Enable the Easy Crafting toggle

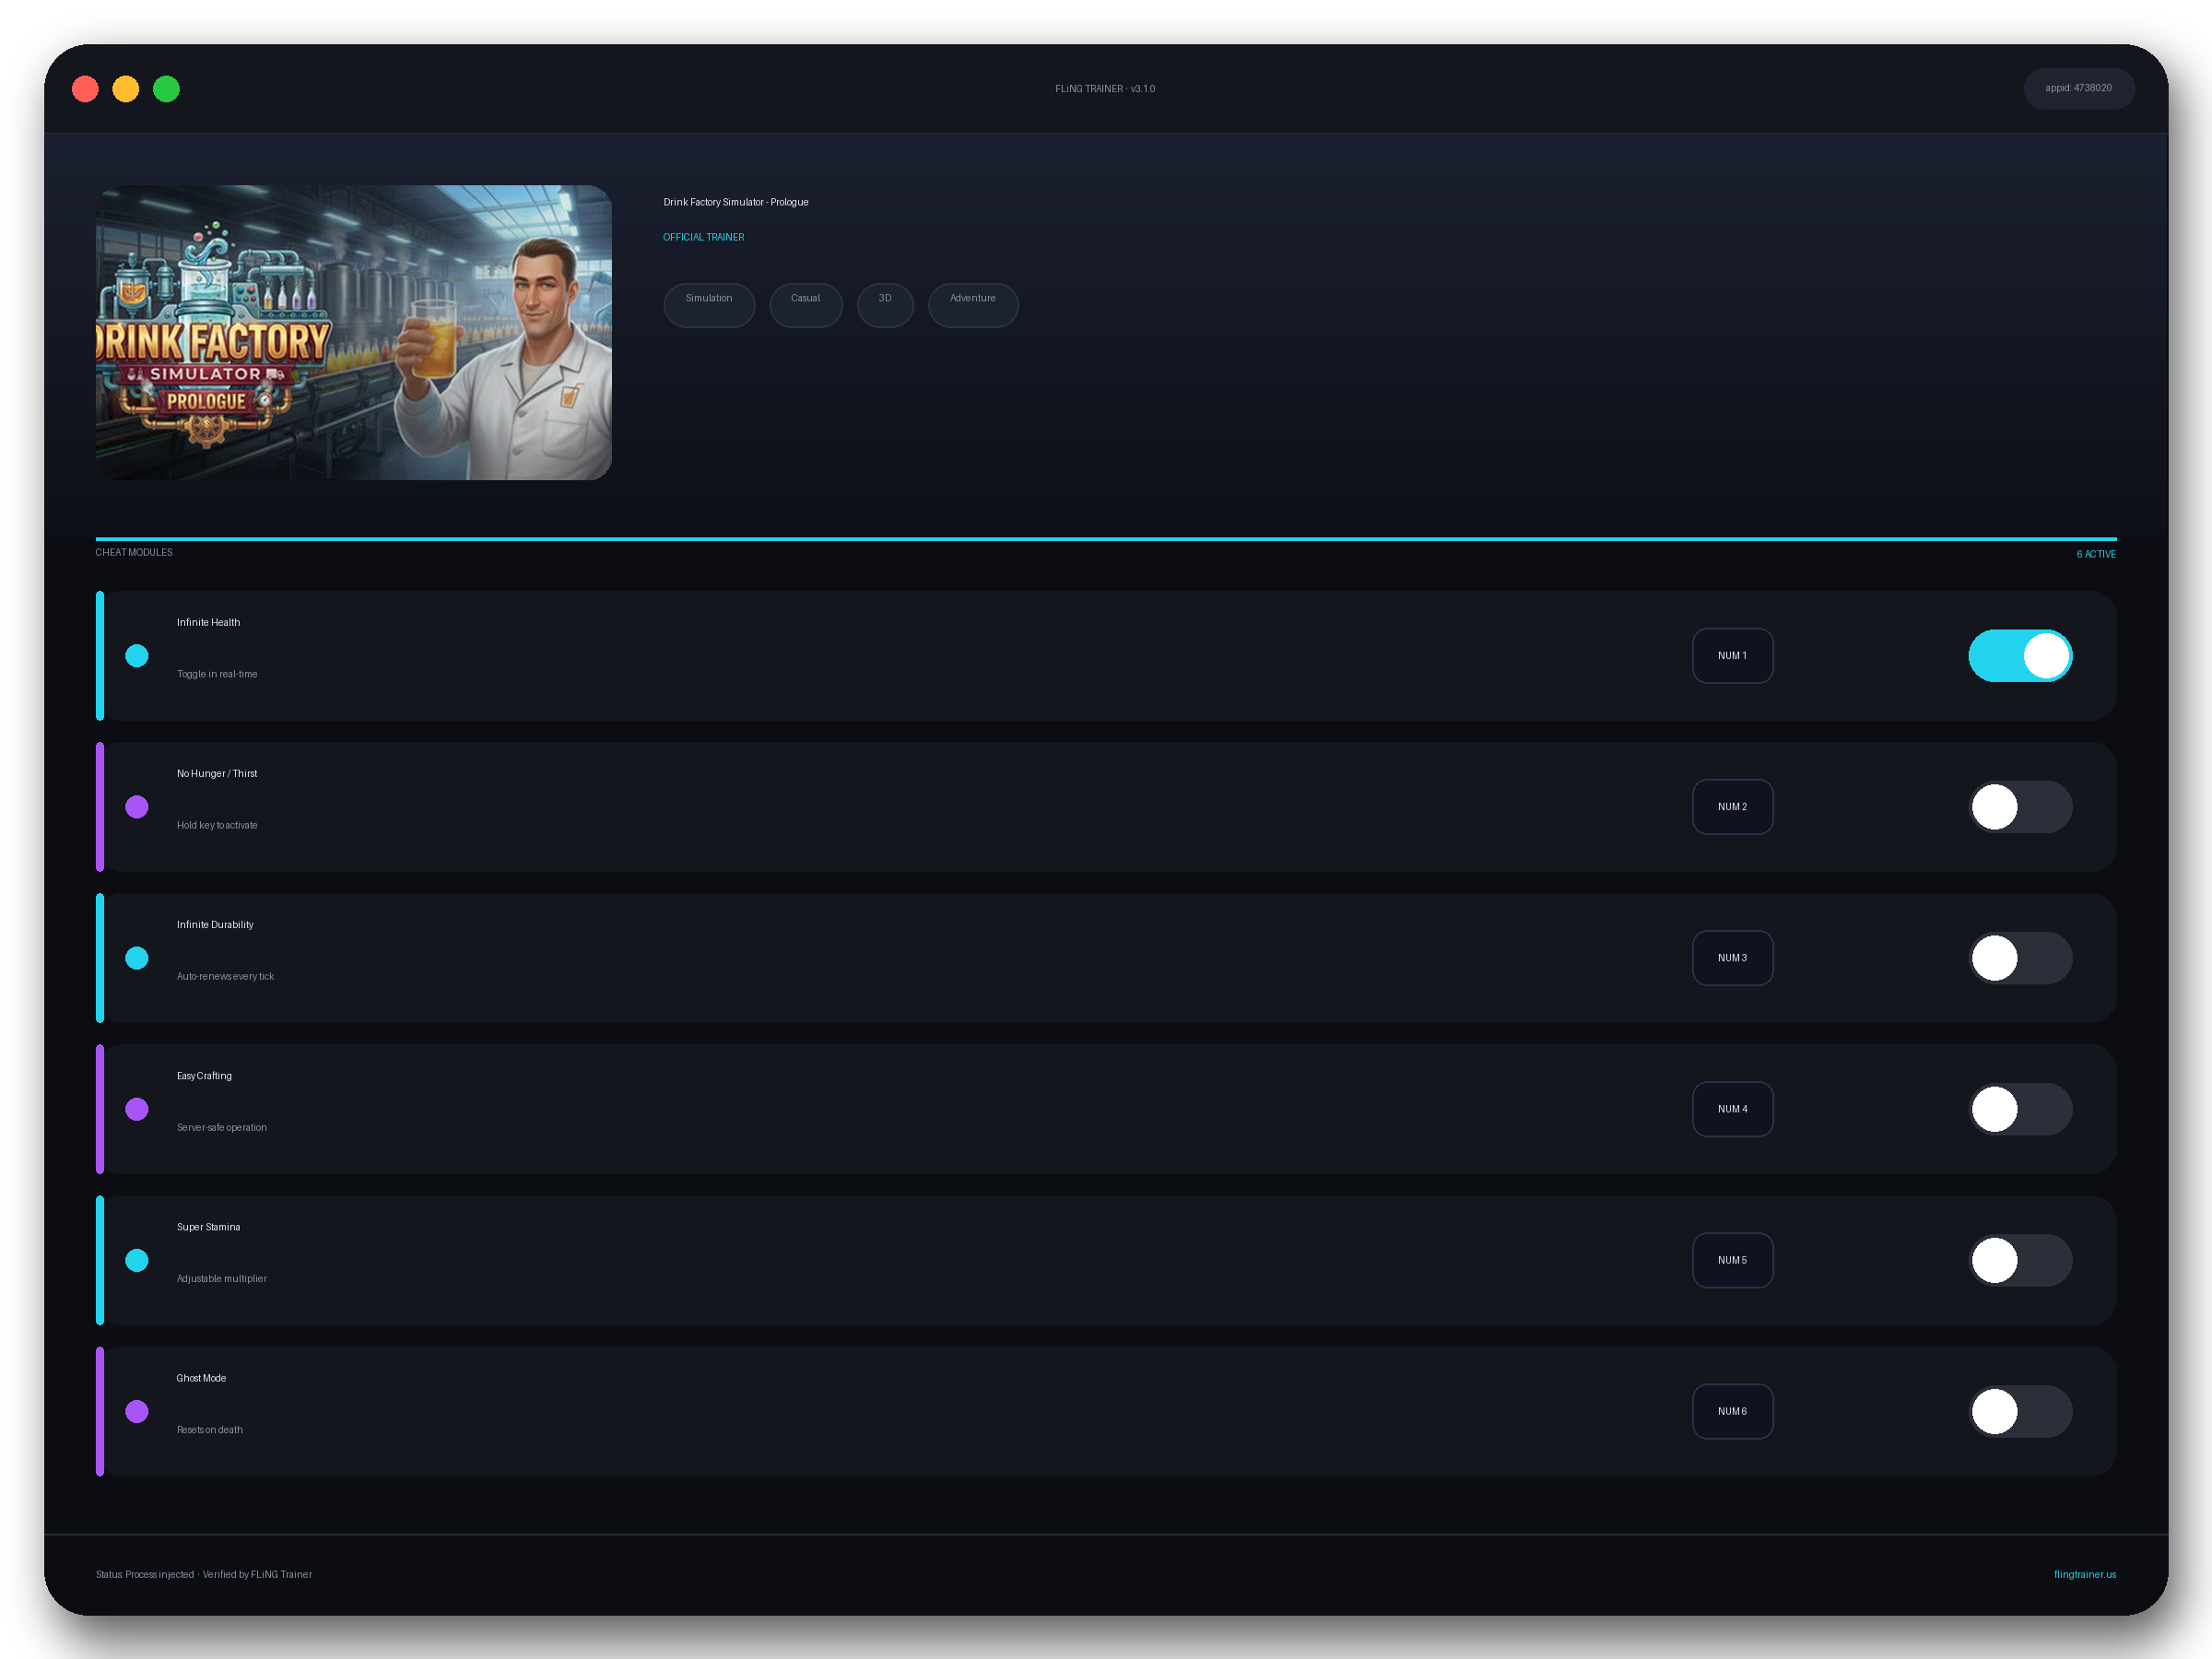[2020, 1108]
